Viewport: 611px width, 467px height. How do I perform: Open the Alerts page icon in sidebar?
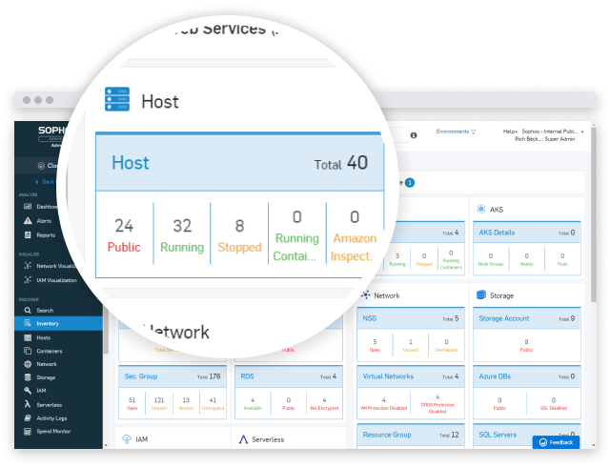pos(27,220)
